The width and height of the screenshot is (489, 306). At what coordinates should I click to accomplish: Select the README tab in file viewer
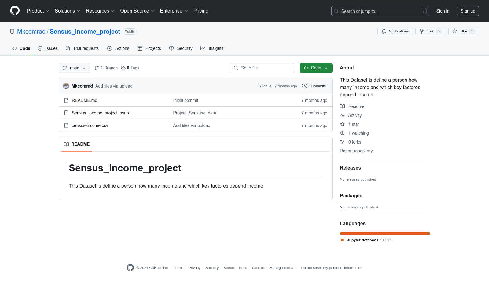coord(77,144)
